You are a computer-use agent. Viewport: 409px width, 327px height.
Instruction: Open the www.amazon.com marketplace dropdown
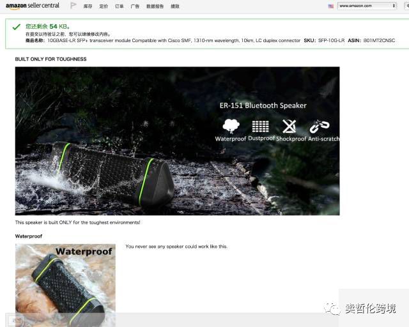pos(367,6)
